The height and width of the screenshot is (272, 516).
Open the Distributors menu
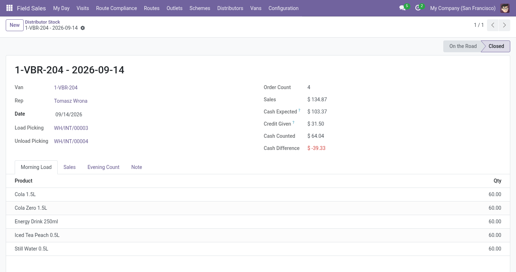[230, 8]
